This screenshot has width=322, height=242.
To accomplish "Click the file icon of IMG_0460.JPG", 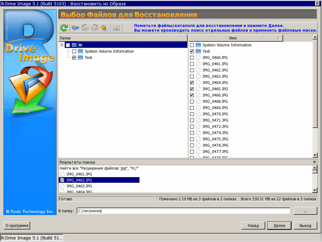I will 198,58.
